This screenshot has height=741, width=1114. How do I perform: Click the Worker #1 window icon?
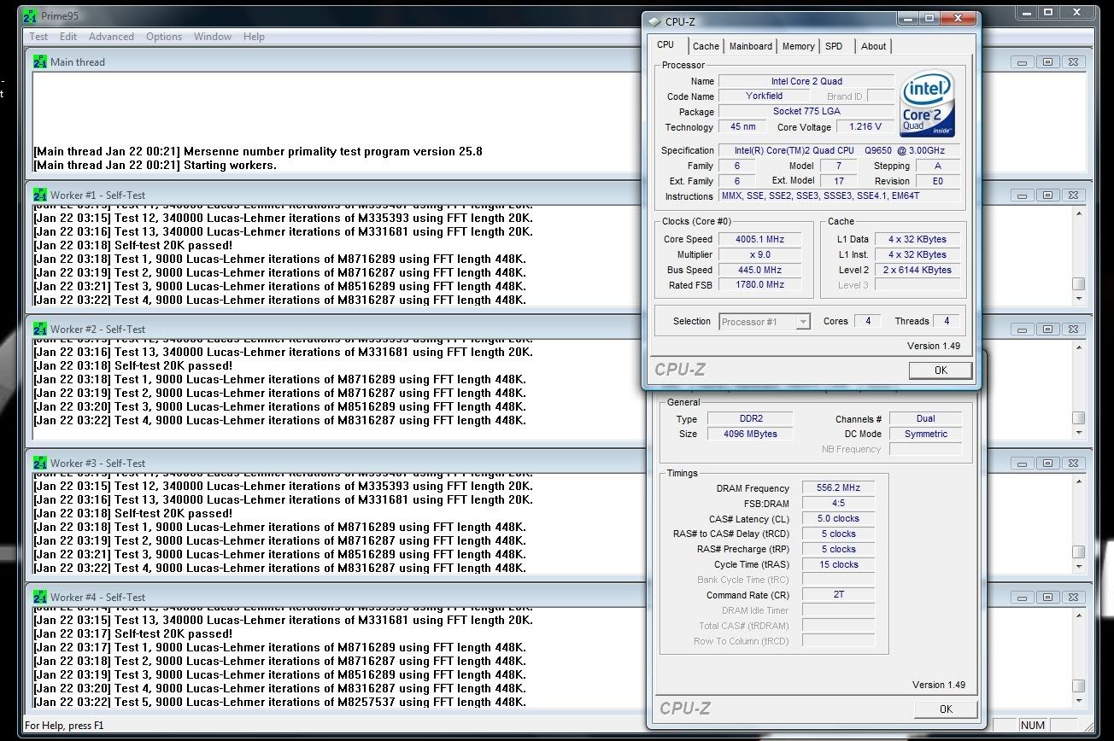click(x=40, y=195)
